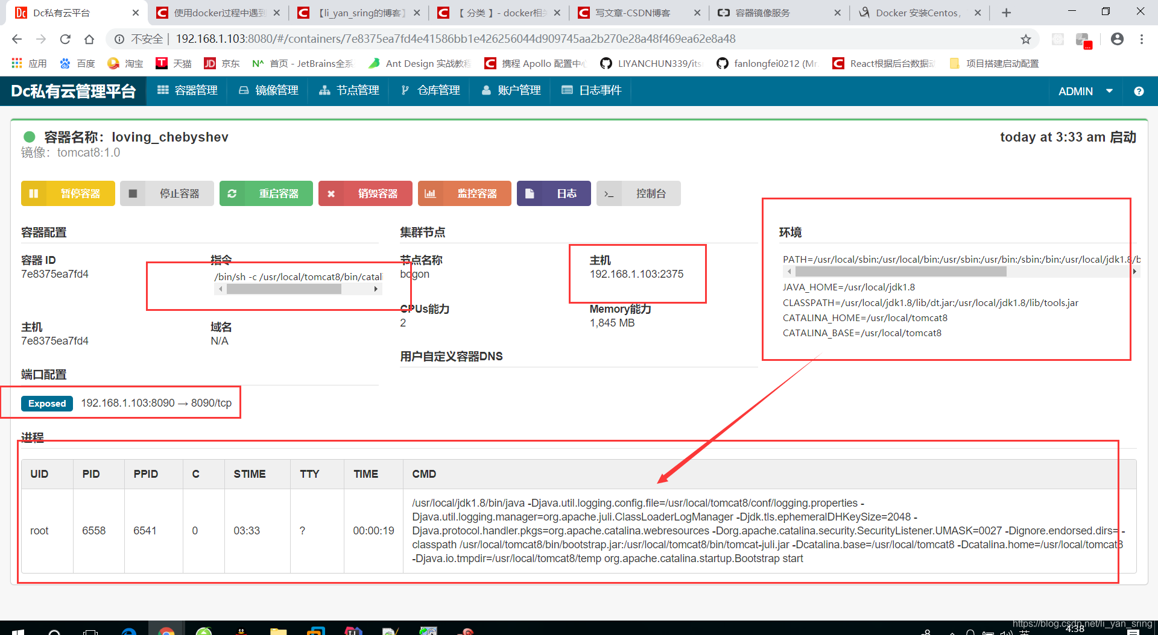Screen dimensions: 1158x635
Task: Click the chart icon on 监控容器
Action: pyautogui.click(x=430, y=193)
